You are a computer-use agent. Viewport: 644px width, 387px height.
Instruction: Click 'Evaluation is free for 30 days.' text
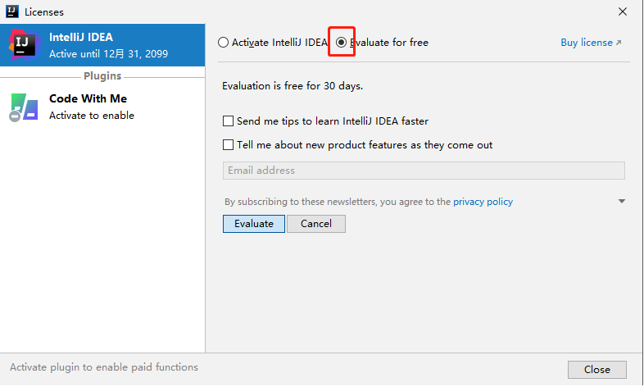tap(293, 86)
